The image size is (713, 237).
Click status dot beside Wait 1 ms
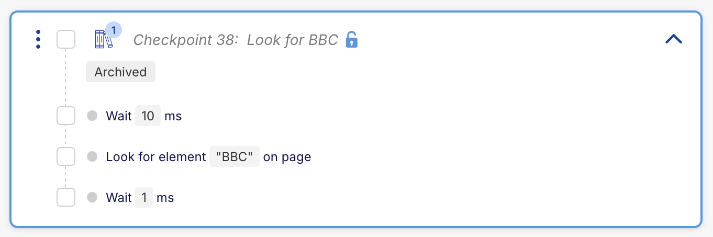92,197
